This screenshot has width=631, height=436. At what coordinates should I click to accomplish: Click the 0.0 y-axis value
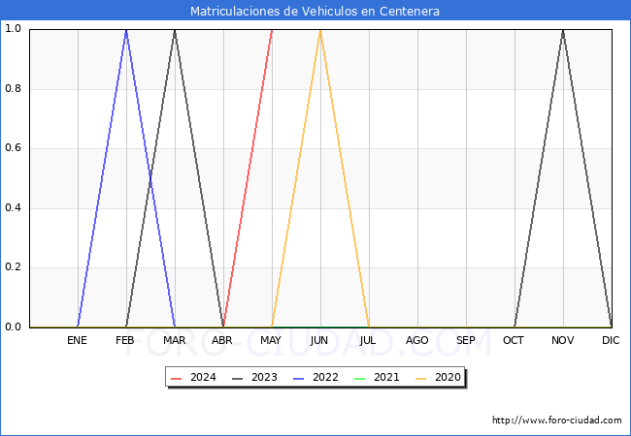point(13,327)
